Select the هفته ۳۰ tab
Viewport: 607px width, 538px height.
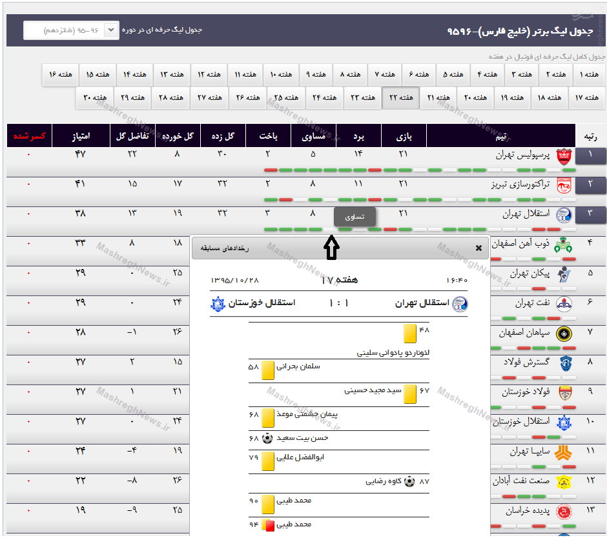point(95,98)
